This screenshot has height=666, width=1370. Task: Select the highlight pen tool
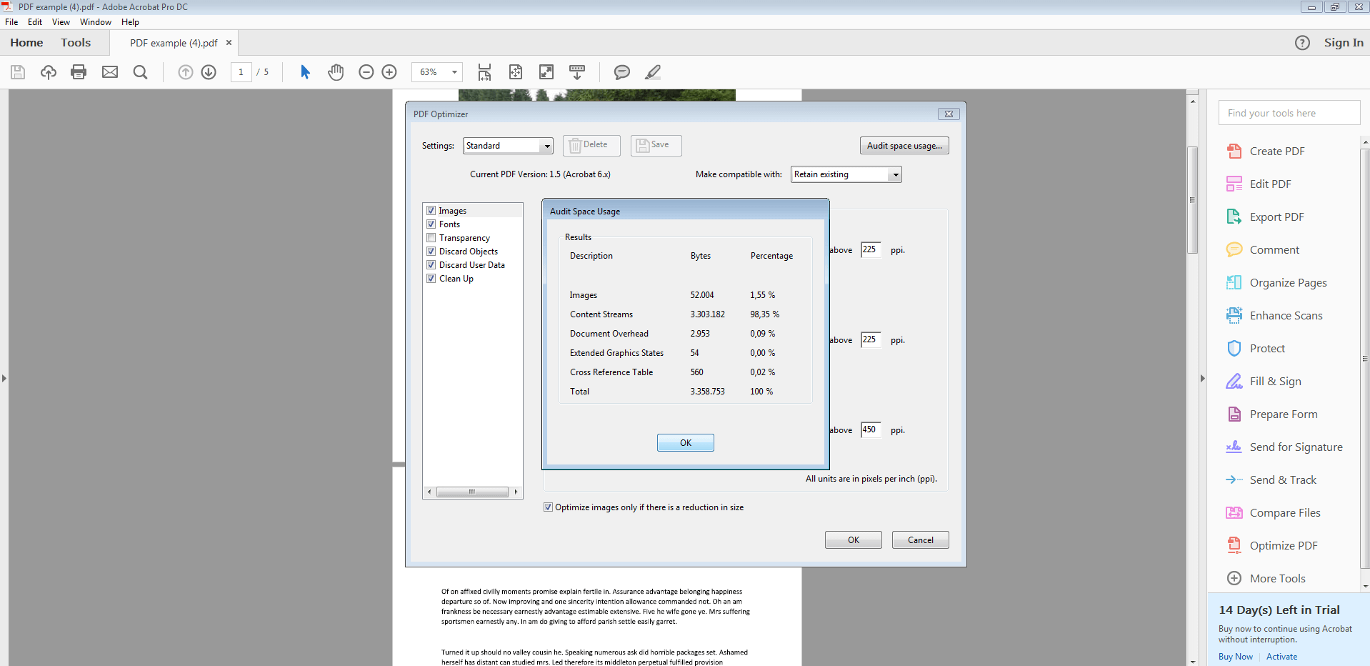pos(653,72)
